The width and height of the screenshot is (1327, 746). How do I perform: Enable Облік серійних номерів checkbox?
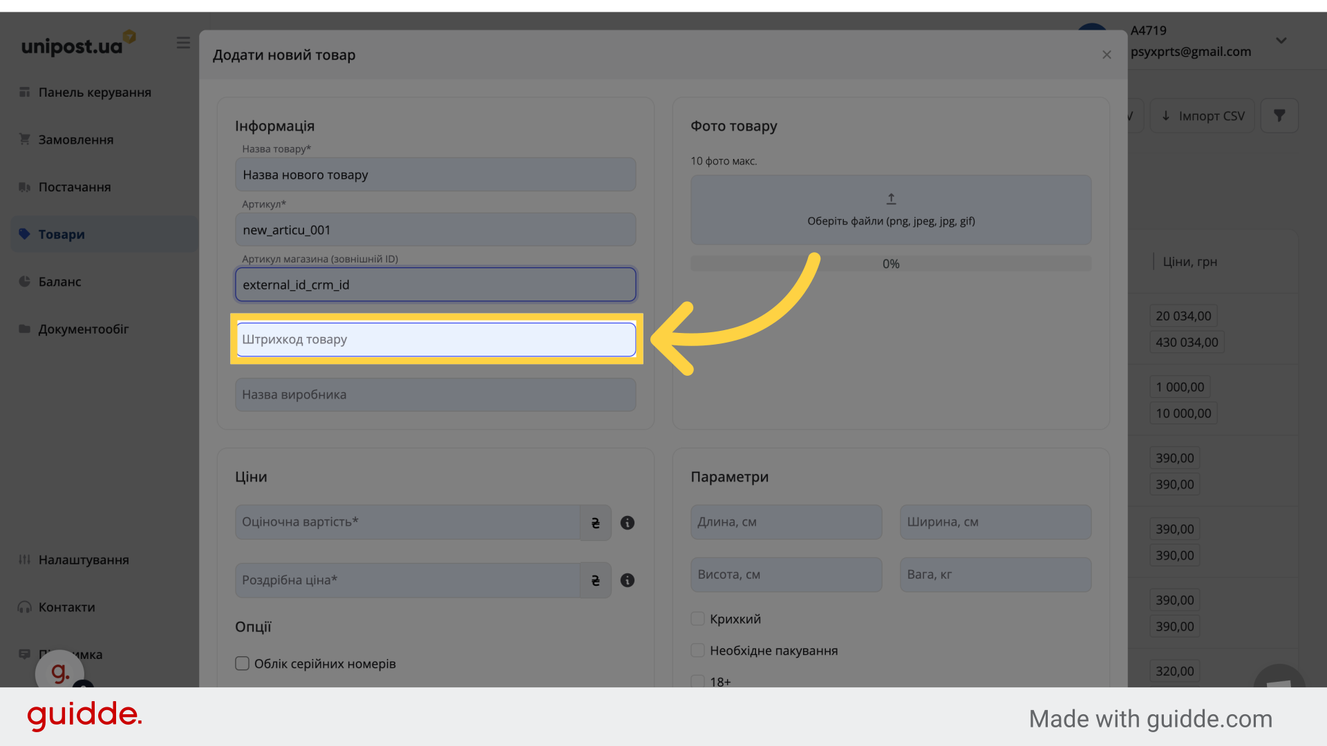(242, 664)
